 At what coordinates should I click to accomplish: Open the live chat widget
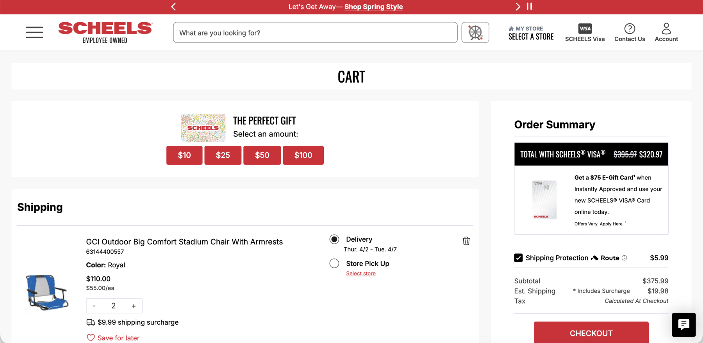coord(684,325)
